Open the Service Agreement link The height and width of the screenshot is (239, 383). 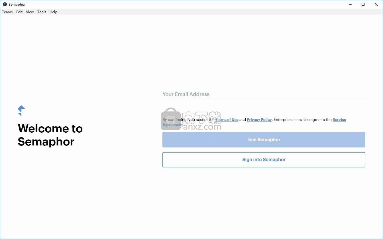(x=339, y=119)
